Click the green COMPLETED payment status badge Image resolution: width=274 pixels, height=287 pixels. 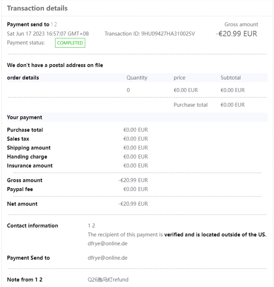[x=70, y=43]
